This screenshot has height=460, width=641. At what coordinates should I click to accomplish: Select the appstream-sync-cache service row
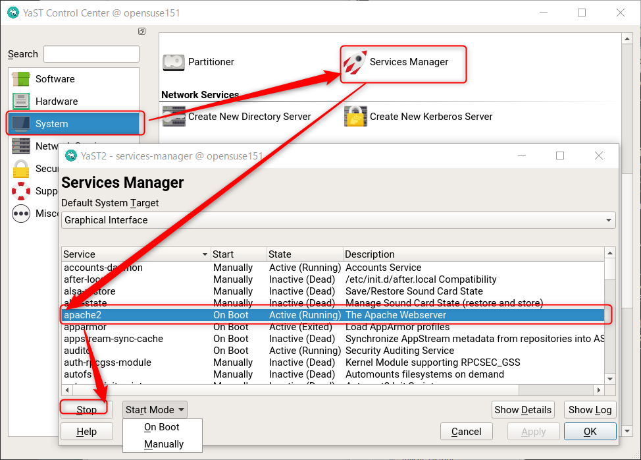[333, 339]
